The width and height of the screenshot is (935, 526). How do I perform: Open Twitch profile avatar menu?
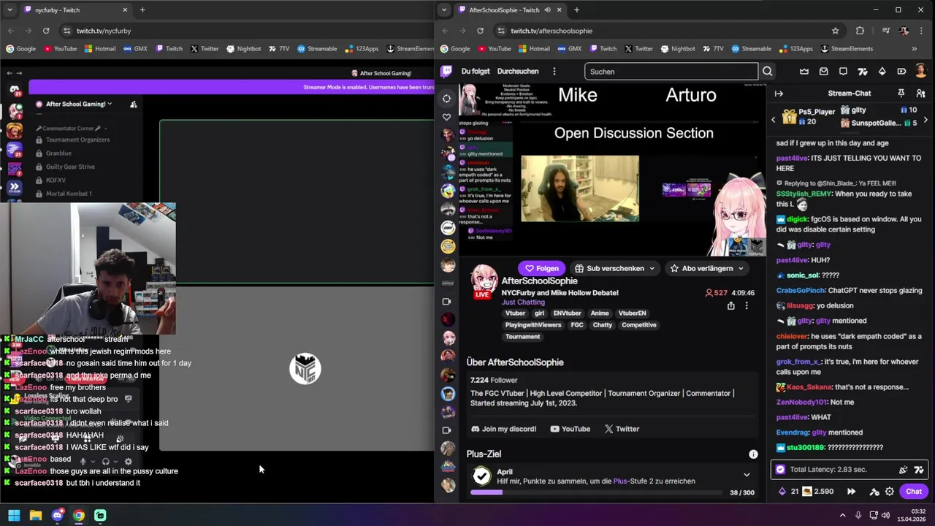tap(921, 72)
